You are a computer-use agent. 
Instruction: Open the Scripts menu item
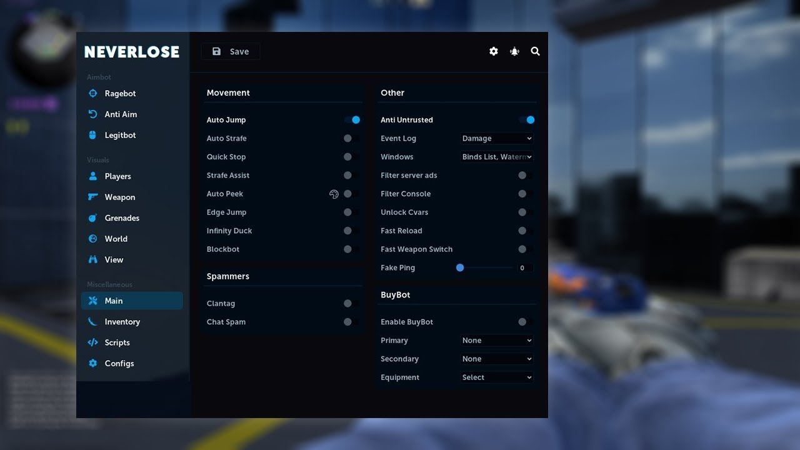pos(132,342)
